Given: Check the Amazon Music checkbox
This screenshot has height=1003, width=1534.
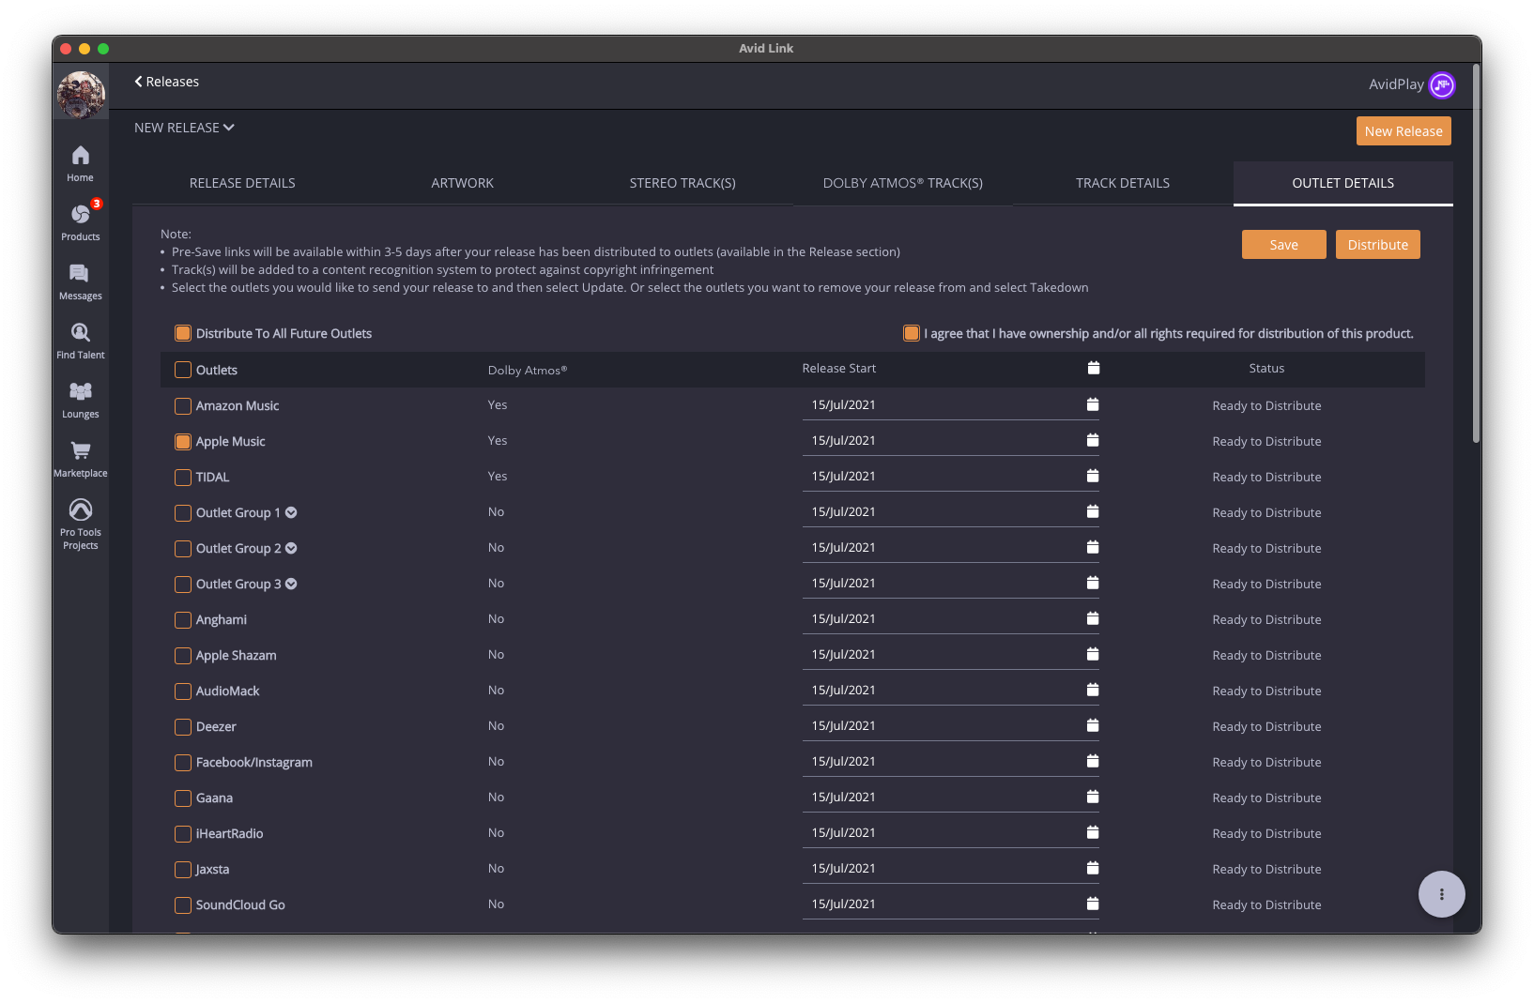Looking at the screenshot, I should 183,406.
